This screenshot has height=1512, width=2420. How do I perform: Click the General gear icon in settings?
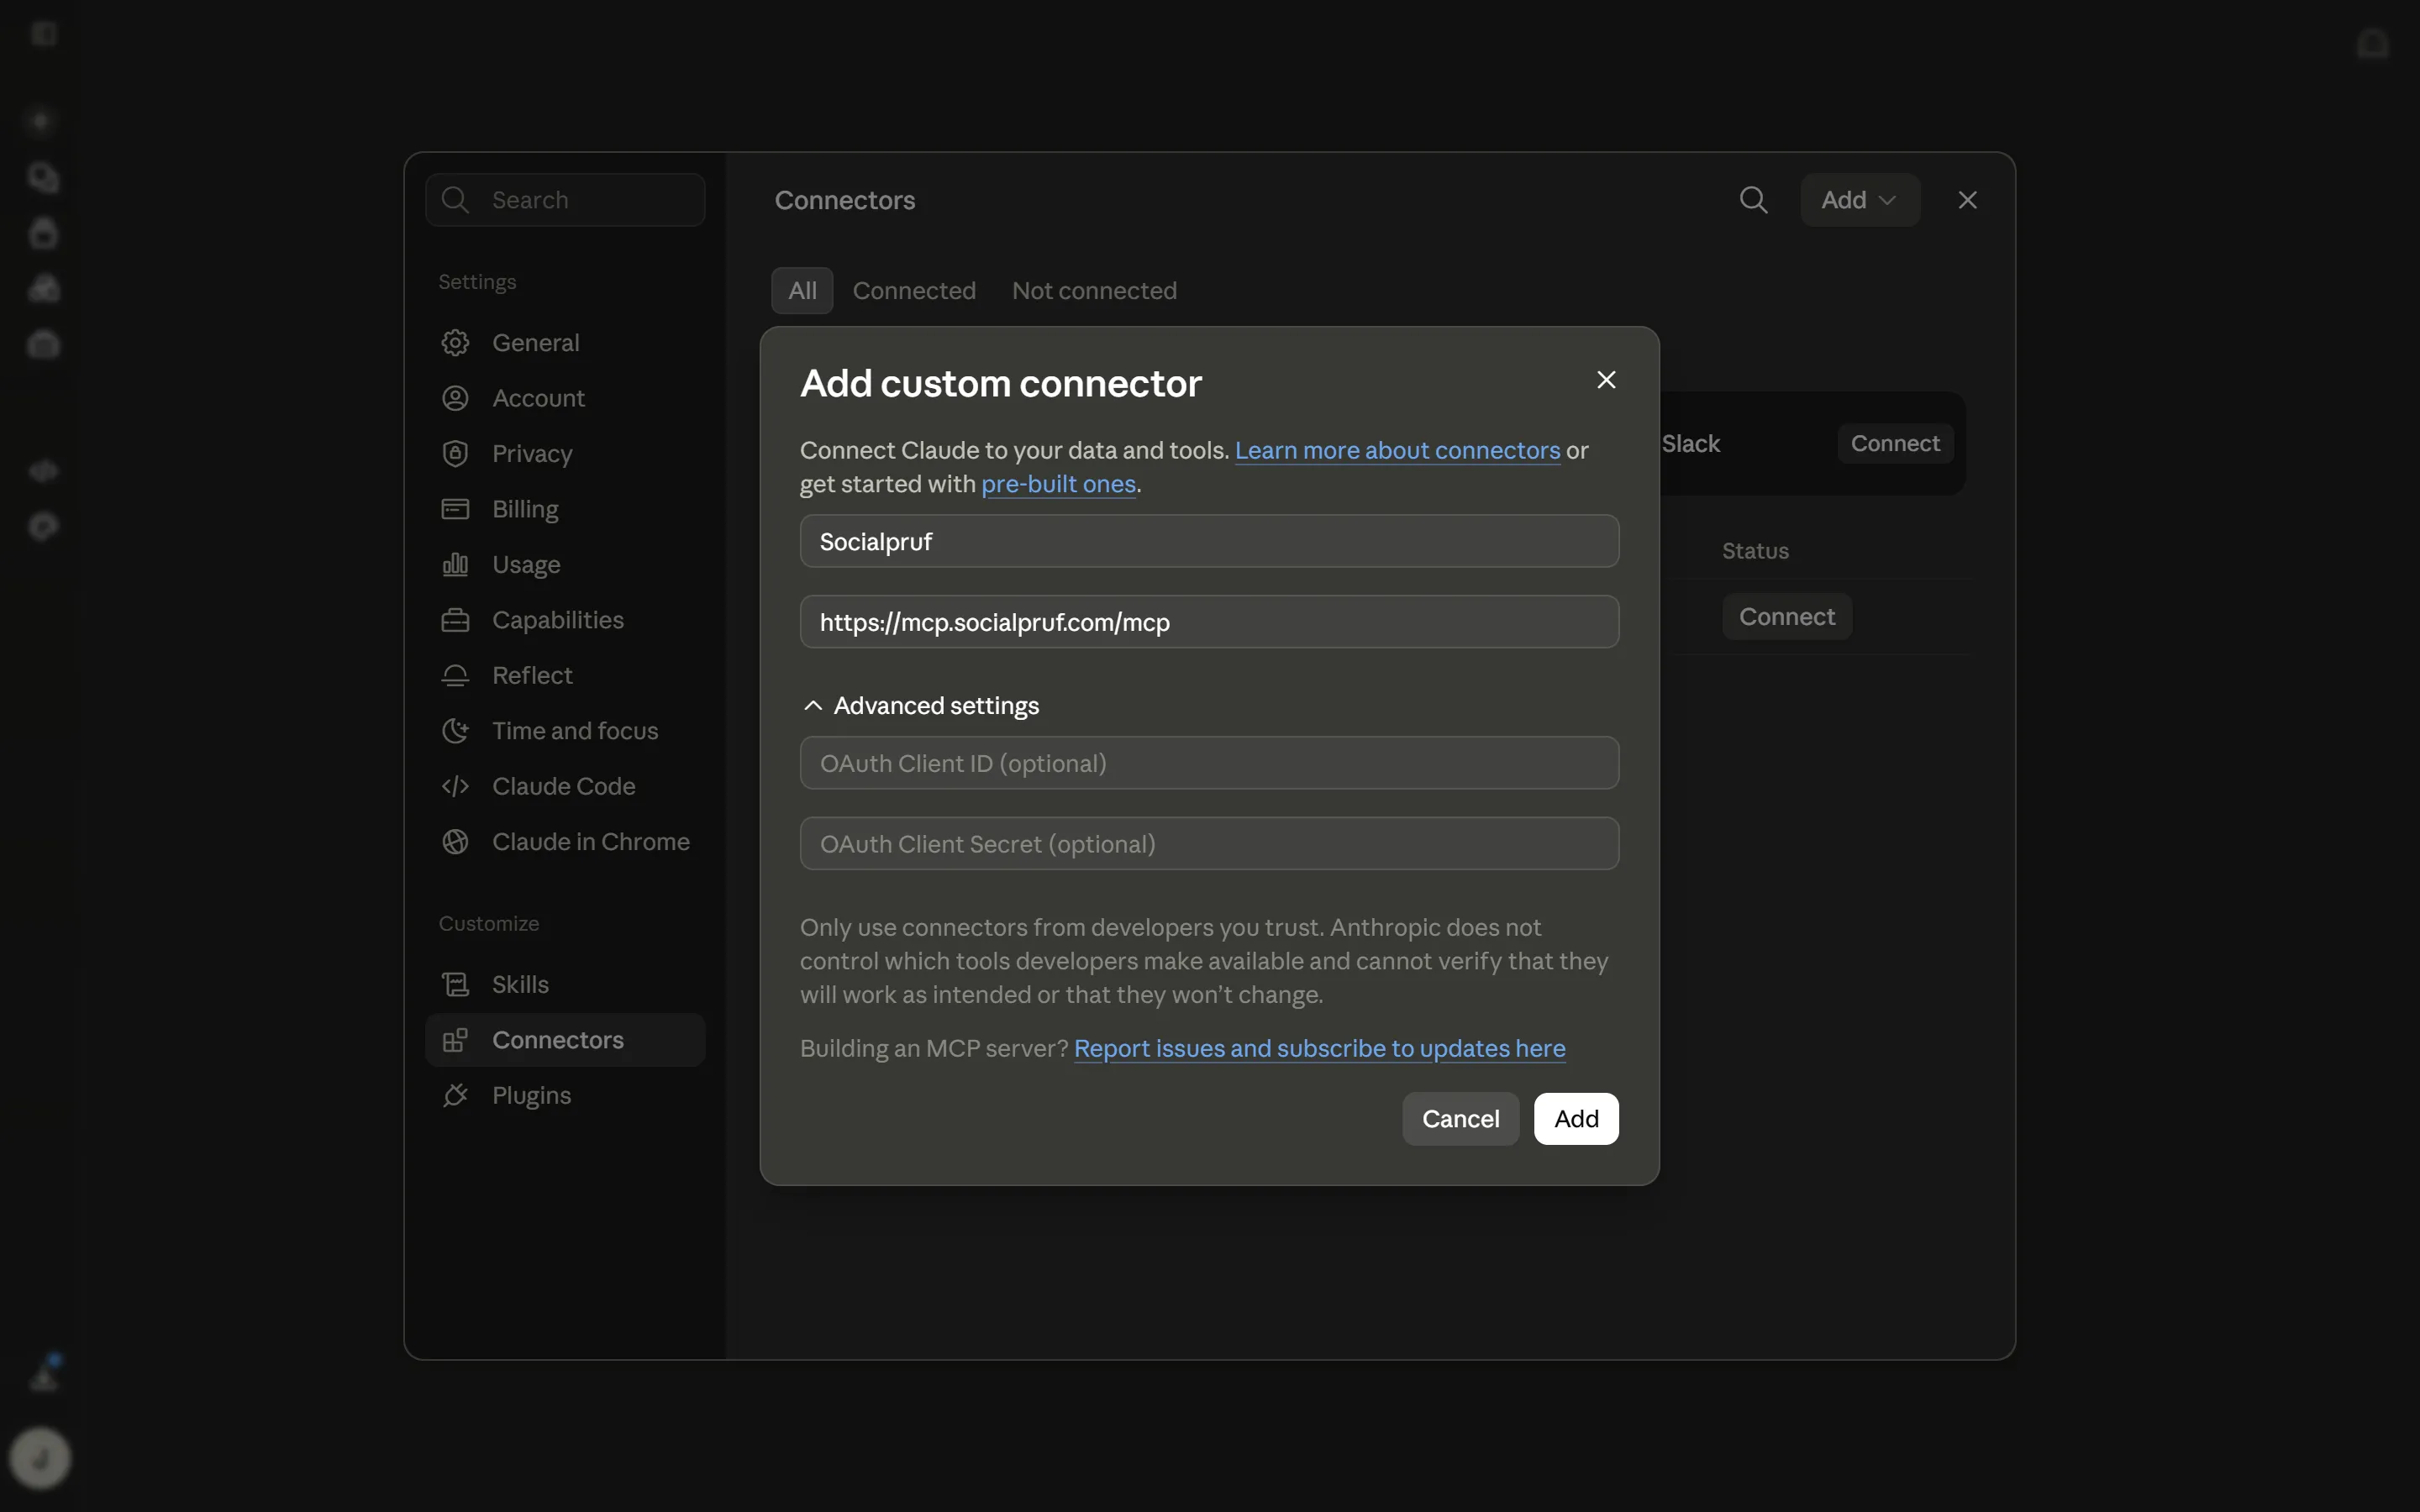[x=455, y=343]
